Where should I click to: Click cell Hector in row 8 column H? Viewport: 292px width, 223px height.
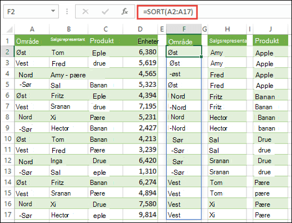pyautogui.click(x=227, y=117)
